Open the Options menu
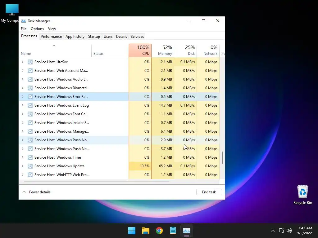318x238 pixels. pyautogui.click(x=37, y=29)
